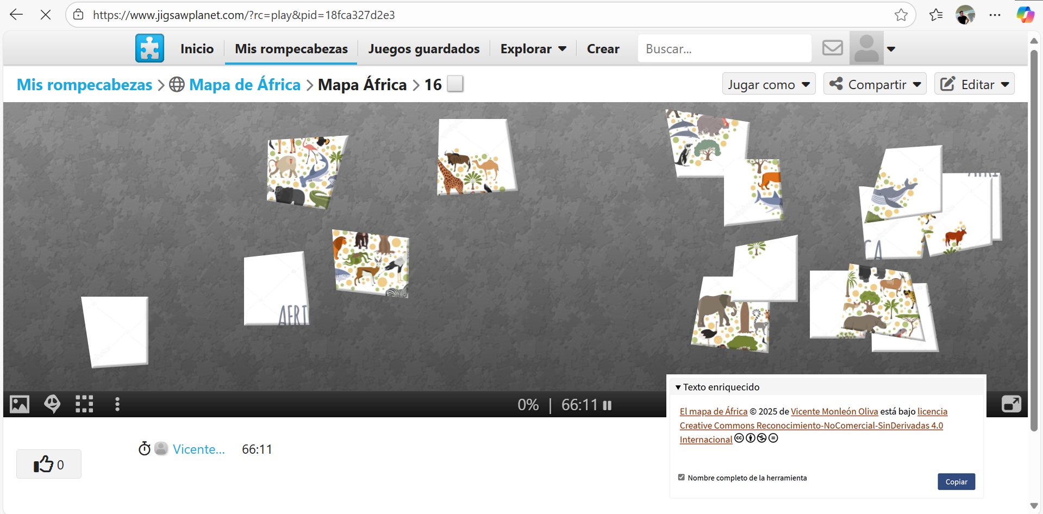Enter fullscreen mode via the bottom-right icon
This screenshot has height=514, width=1043.
1012,404
